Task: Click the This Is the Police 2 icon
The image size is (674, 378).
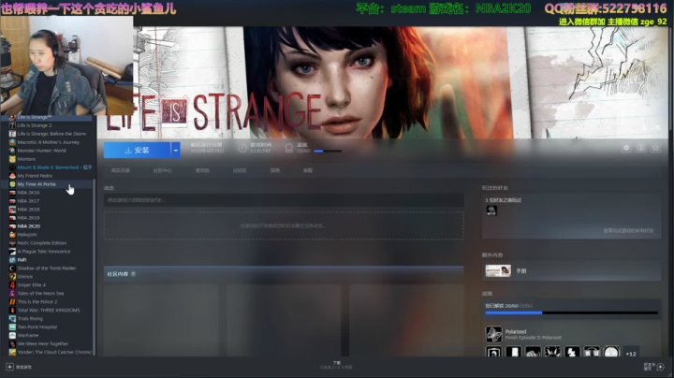Action: [x=12, y=301]
